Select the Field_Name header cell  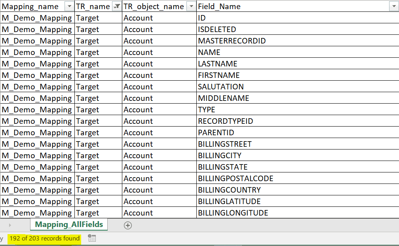click(298, 6)
